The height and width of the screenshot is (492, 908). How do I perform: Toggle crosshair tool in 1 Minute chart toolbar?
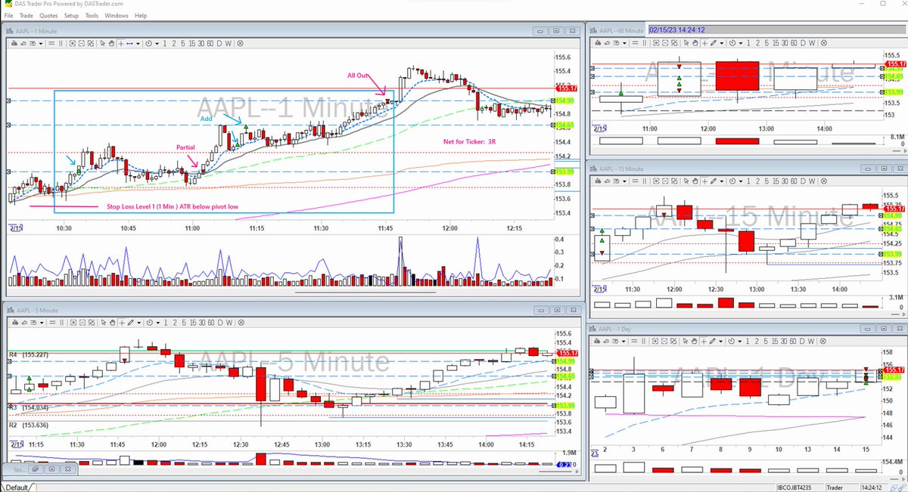tap(121, 44)
